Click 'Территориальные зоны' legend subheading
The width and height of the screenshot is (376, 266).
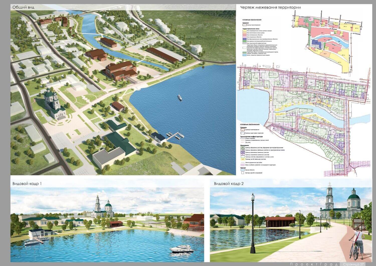251,29
